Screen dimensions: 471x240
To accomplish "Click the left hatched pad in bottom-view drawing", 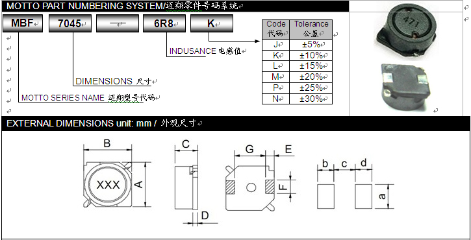I will click(x=230, y=187).
